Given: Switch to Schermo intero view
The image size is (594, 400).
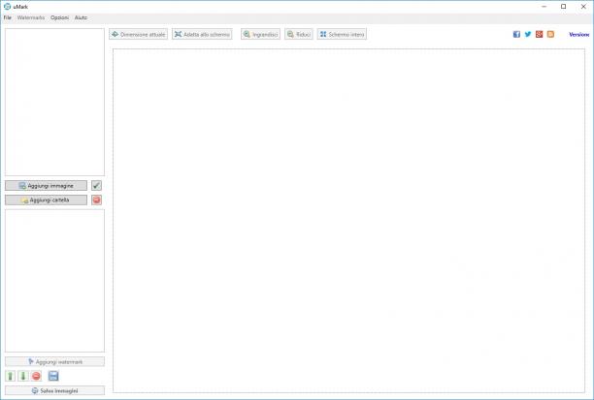Looking at the screenshot, I should 342,35.
